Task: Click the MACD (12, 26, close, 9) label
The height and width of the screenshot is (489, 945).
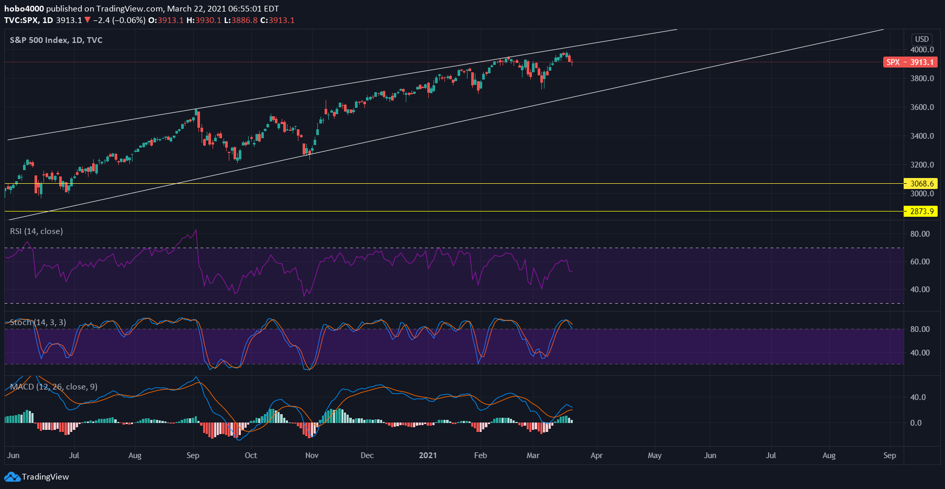Action: (54, 387)
